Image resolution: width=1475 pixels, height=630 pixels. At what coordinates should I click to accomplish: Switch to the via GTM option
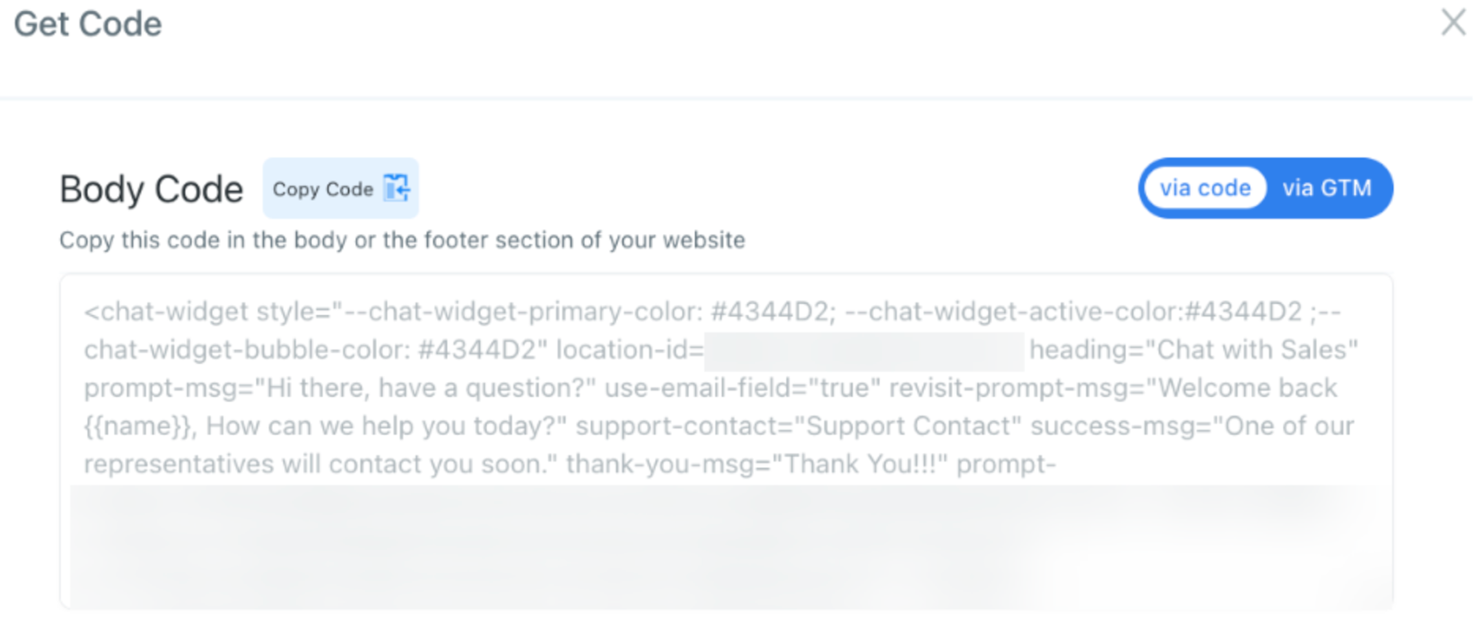pos(1327,188)
